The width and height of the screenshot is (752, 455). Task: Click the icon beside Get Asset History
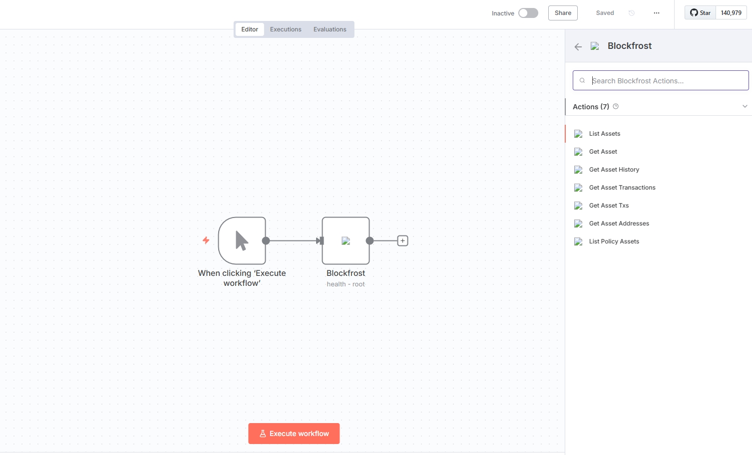[579, 170]
